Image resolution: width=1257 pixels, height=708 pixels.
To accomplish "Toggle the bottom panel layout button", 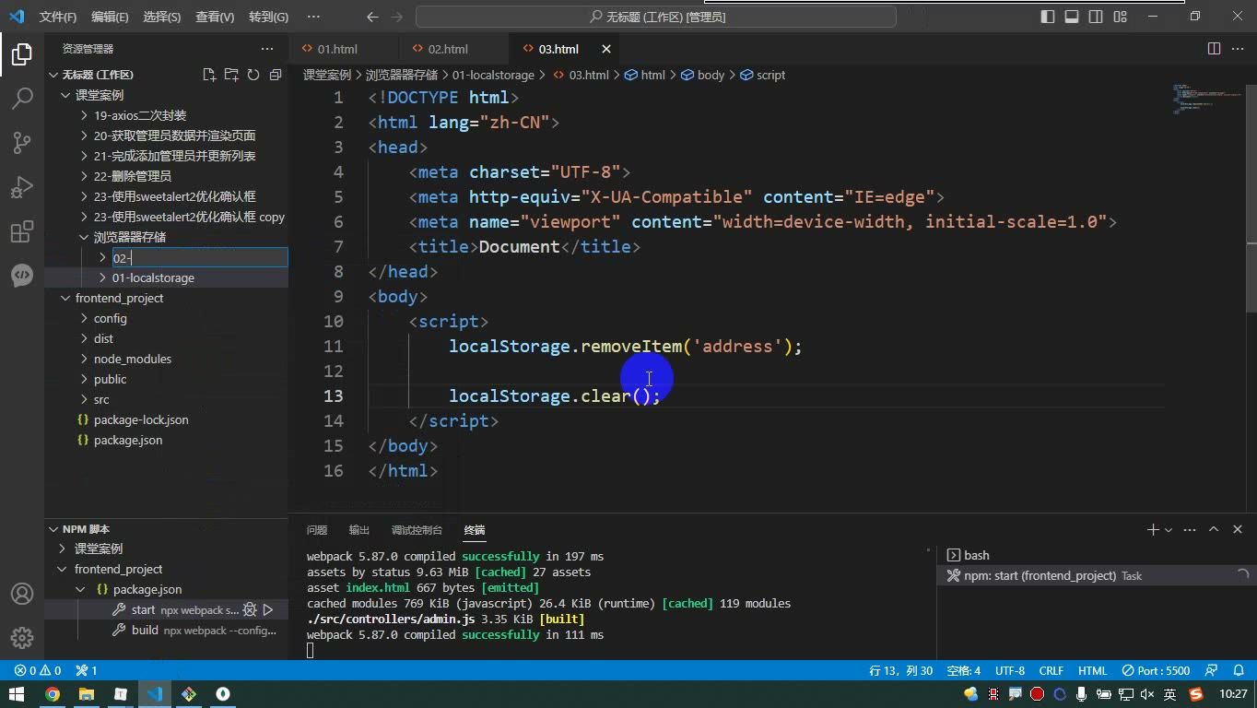I will click(x=1072, y=17).
